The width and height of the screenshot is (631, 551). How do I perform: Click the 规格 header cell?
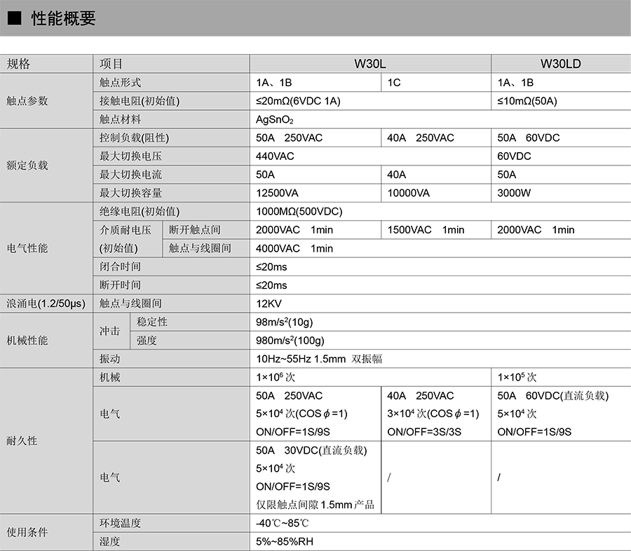(x=19, y=64)
